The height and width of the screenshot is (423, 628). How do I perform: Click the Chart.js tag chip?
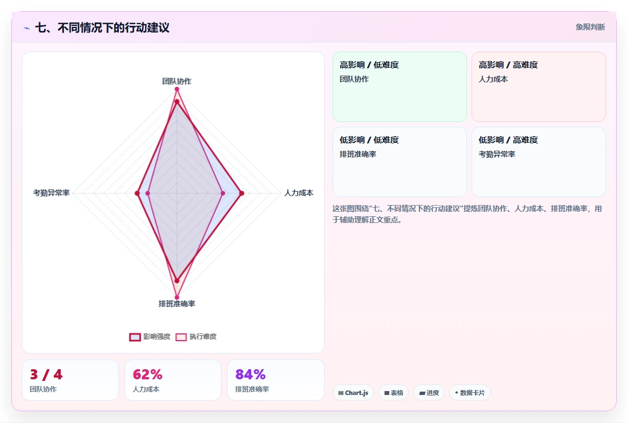coord(353,393)
